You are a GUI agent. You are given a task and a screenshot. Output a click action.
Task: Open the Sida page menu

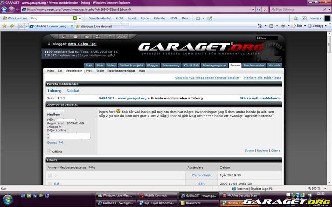tap(299, 26)
